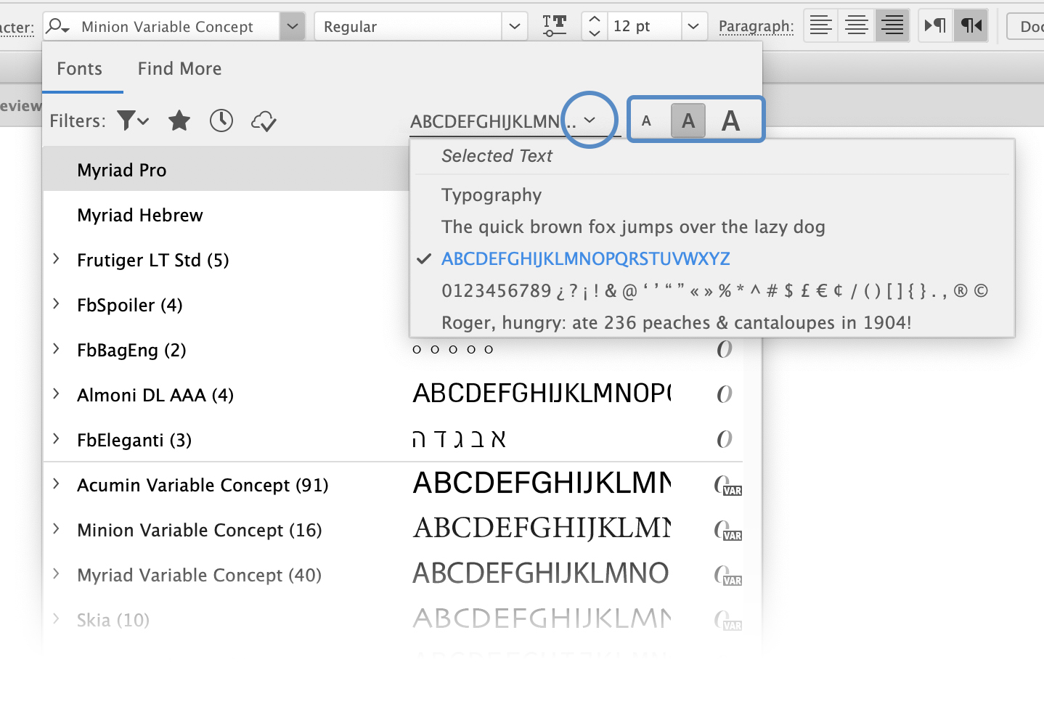
Task: Click the 12 pt font size field
Action: [x=643, y=27]
